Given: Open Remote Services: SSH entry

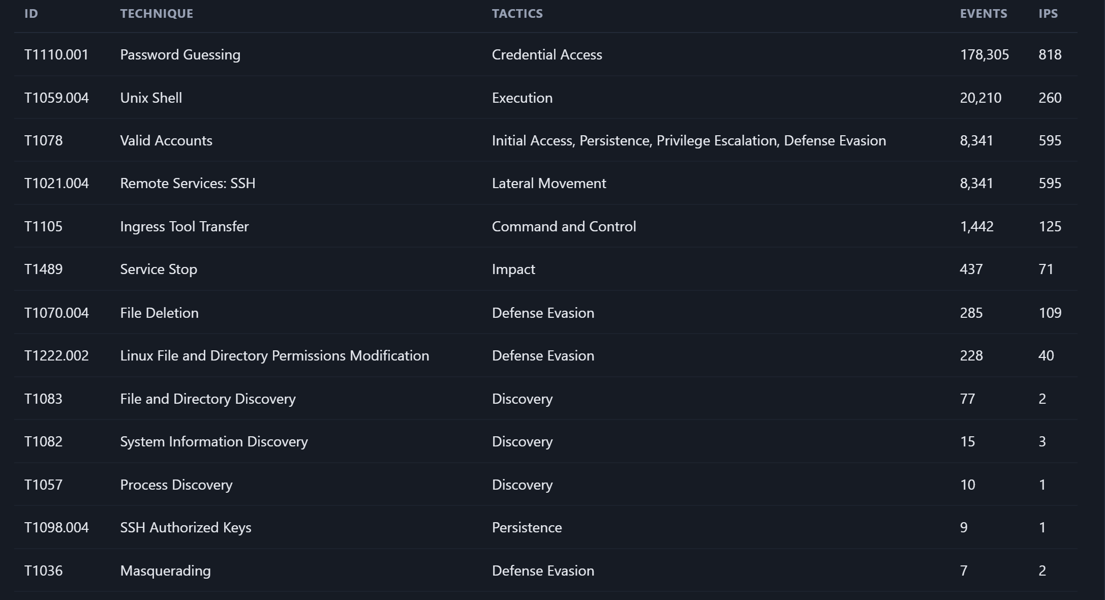Looking at the screenshot, I should pyautogui.click(x=188, y=183).
